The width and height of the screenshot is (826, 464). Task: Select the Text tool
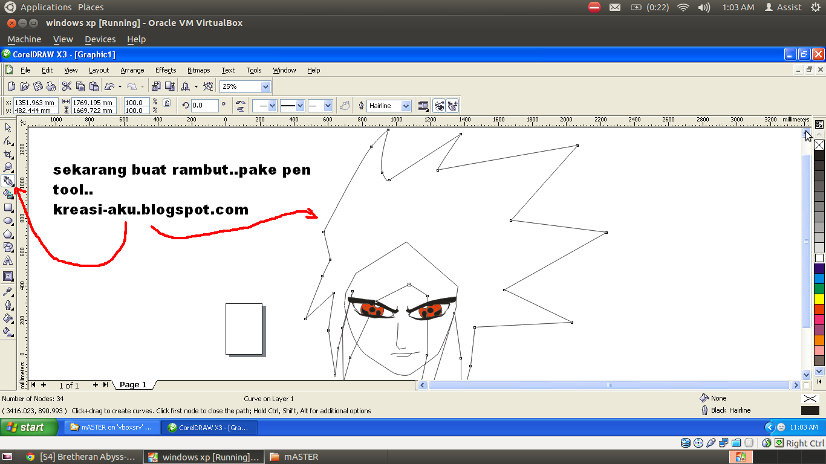pos(8,260)
